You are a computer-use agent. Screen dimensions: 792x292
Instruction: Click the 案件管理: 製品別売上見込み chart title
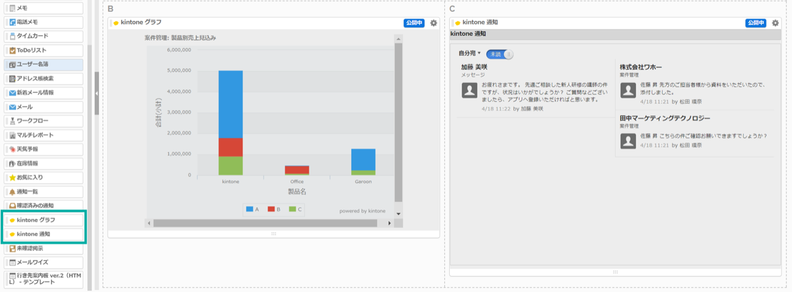pyautogui.click(x=180, y=38)
